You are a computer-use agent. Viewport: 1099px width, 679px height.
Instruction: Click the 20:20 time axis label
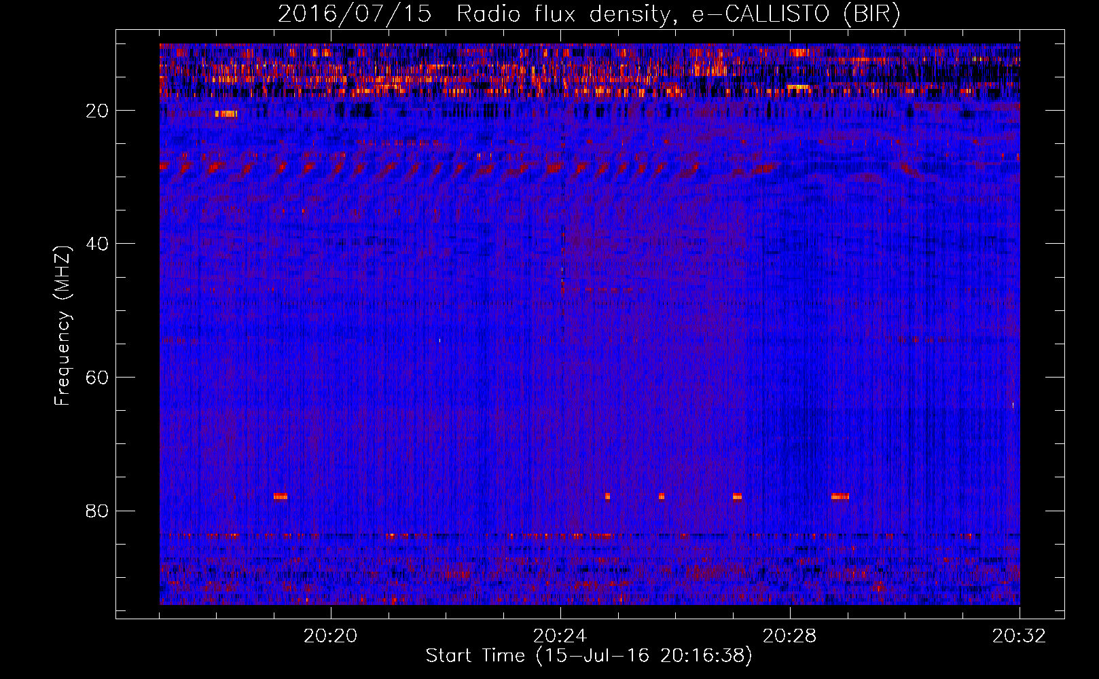331,636
